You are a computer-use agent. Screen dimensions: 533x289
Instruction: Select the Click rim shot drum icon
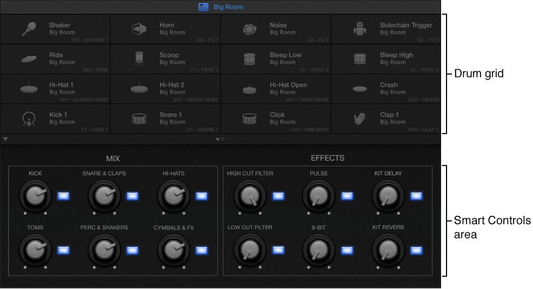[250, 119]
